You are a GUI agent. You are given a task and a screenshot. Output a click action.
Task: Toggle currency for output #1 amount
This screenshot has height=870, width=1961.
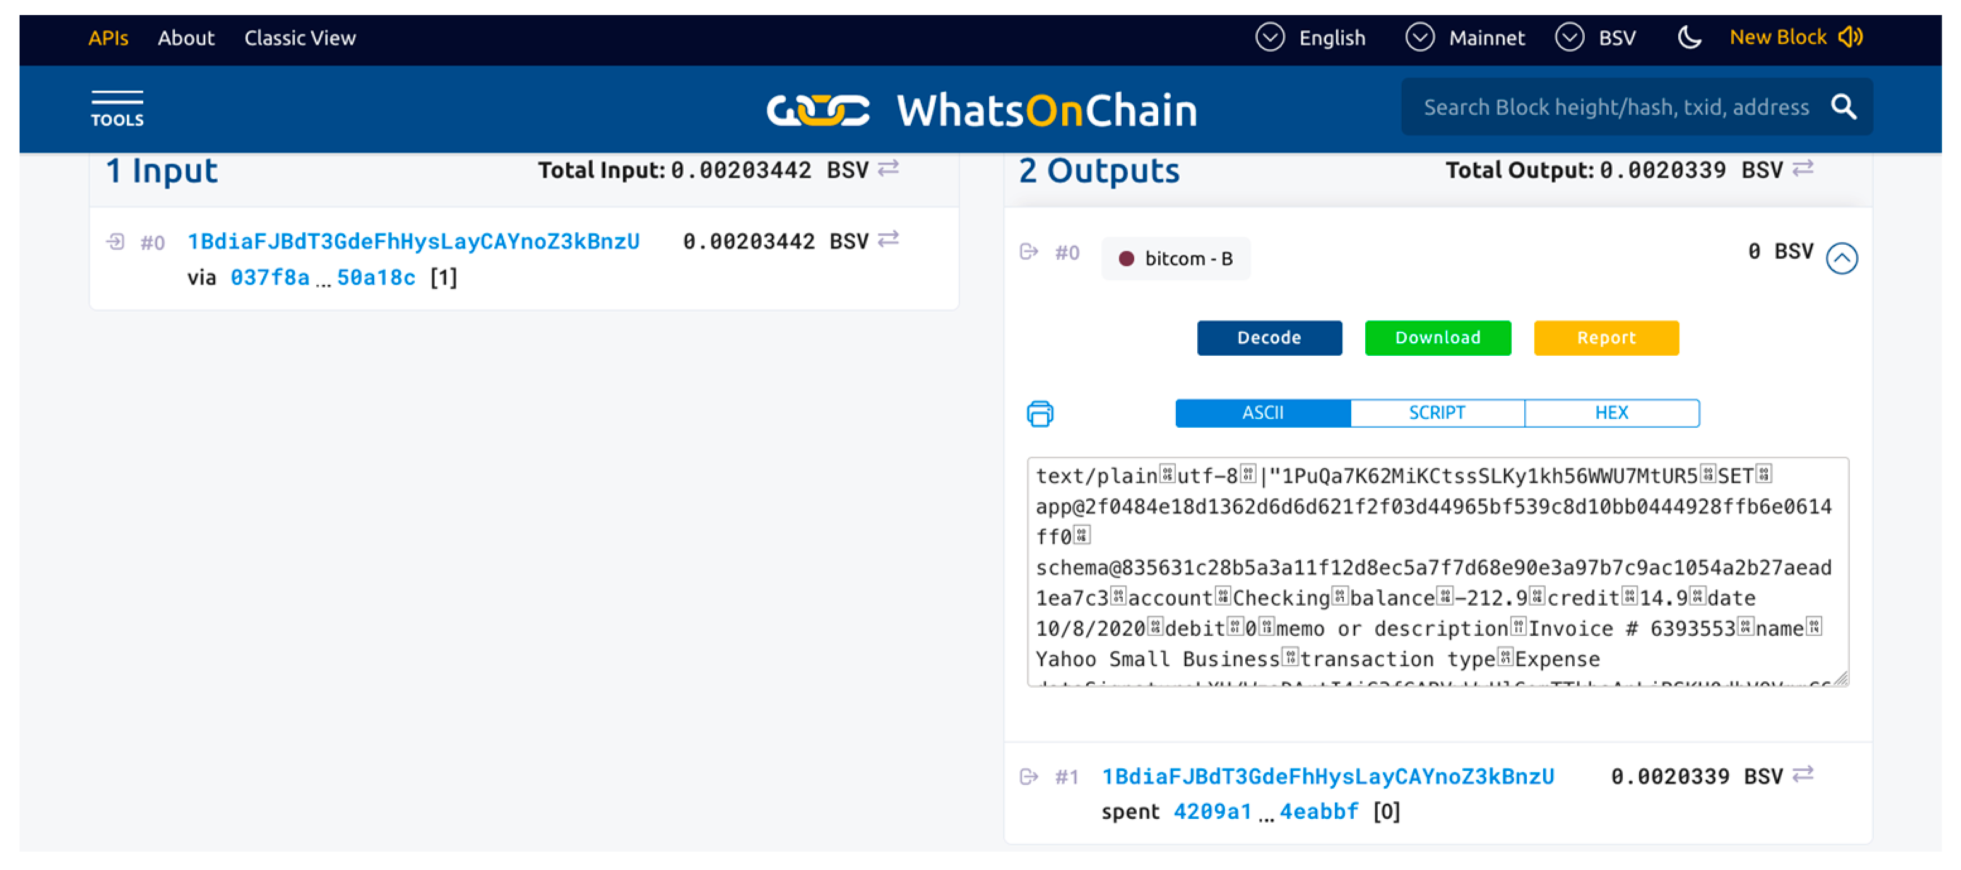1803,775
